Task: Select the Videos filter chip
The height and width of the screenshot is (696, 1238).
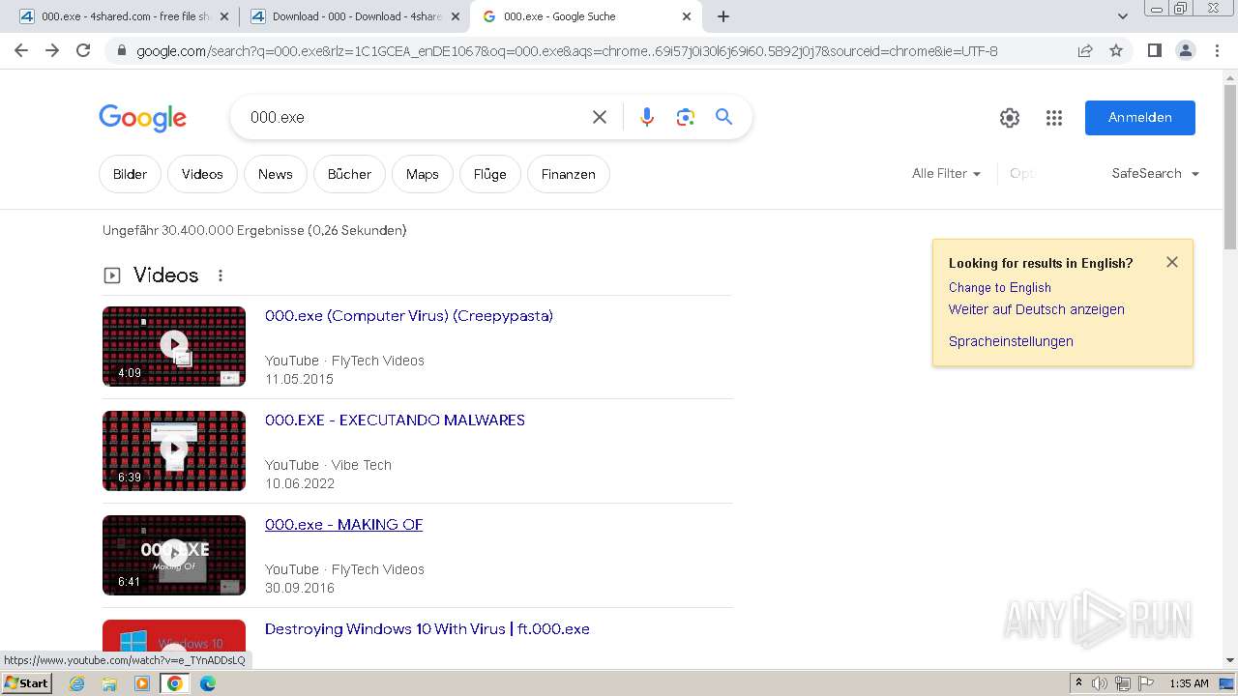Action: point(202,174)
